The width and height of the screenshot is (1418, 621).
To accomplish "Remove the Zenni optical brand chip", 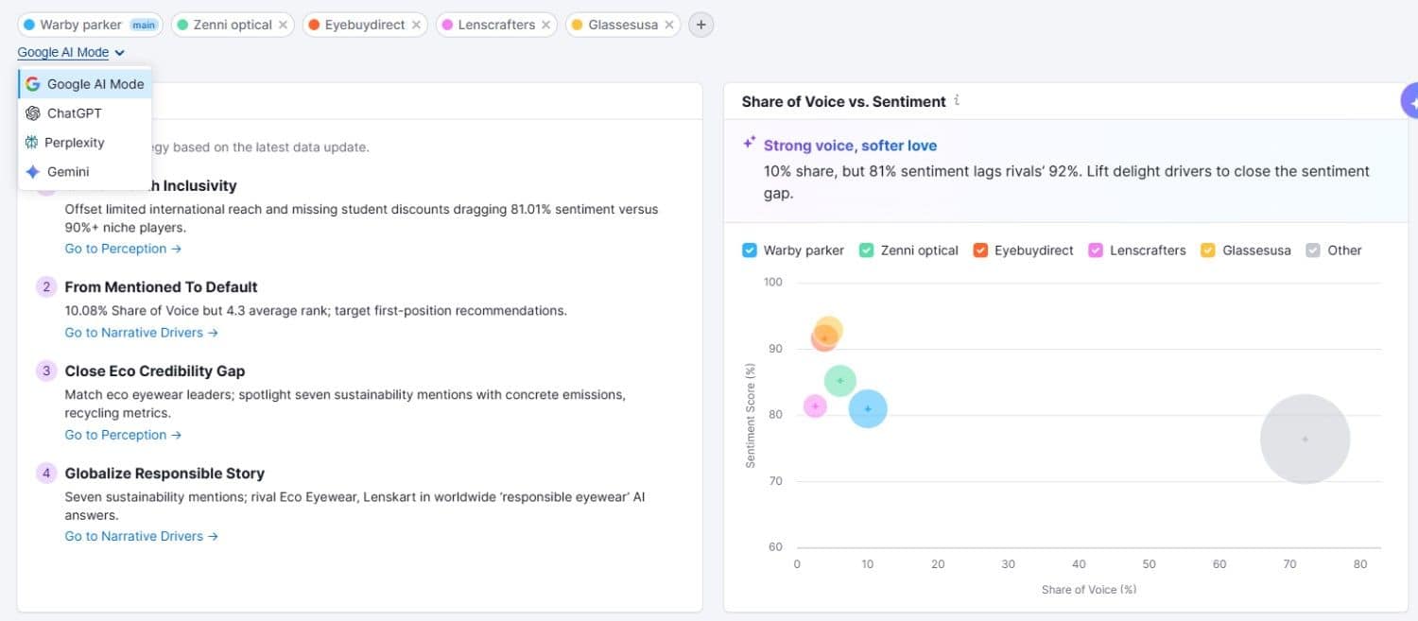I will [283, 26].
